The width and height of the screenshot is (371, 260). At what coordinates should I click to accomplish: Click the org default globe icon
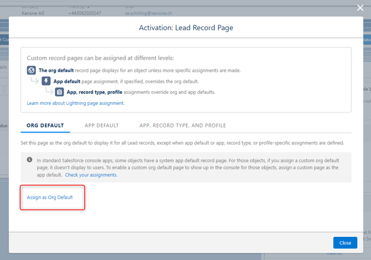(32, 71)
